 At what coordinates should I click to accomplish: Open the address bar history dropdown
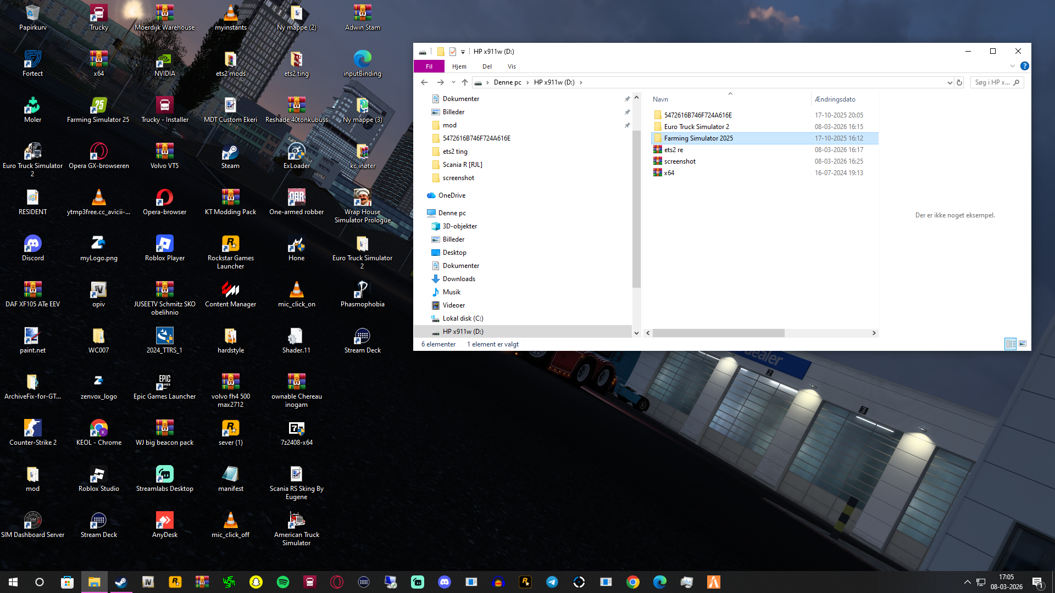(x=949, y=82)
